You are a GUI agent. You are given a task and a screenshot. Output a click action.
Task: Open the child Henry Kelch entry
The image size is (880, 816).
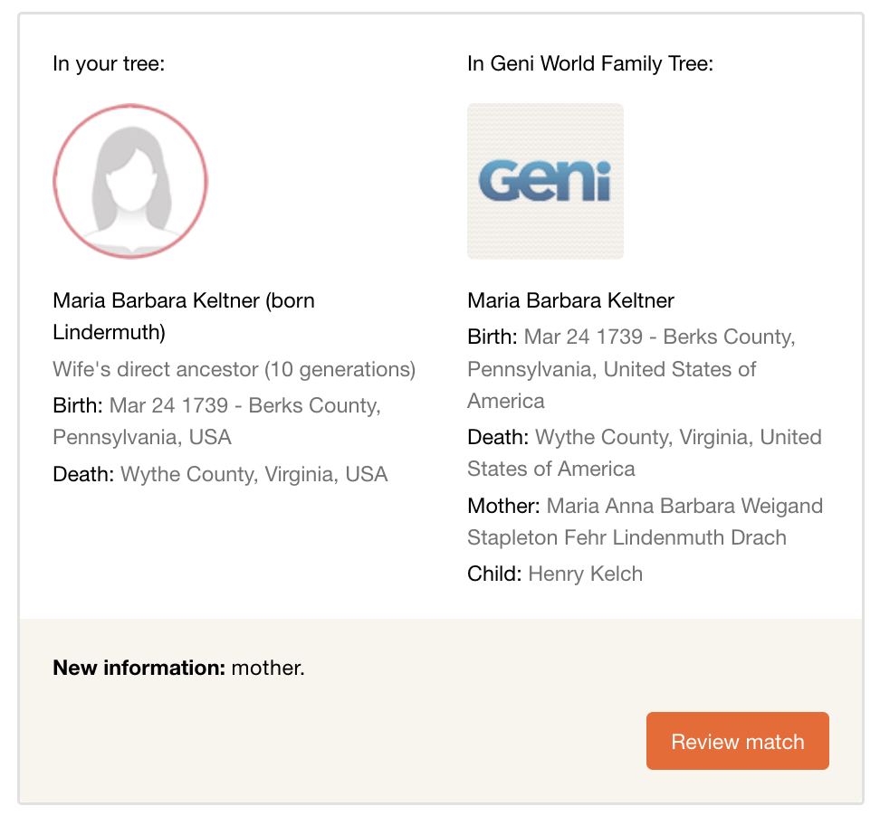pos(585,574)
